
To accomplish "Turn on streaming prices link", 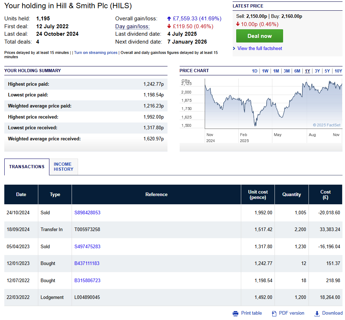I will 96,52.
